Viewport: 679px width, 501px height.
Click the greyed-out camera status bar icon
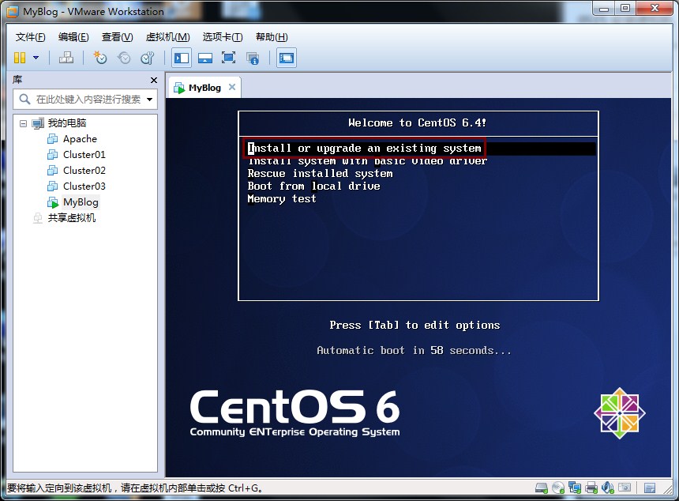pos(625,488)
